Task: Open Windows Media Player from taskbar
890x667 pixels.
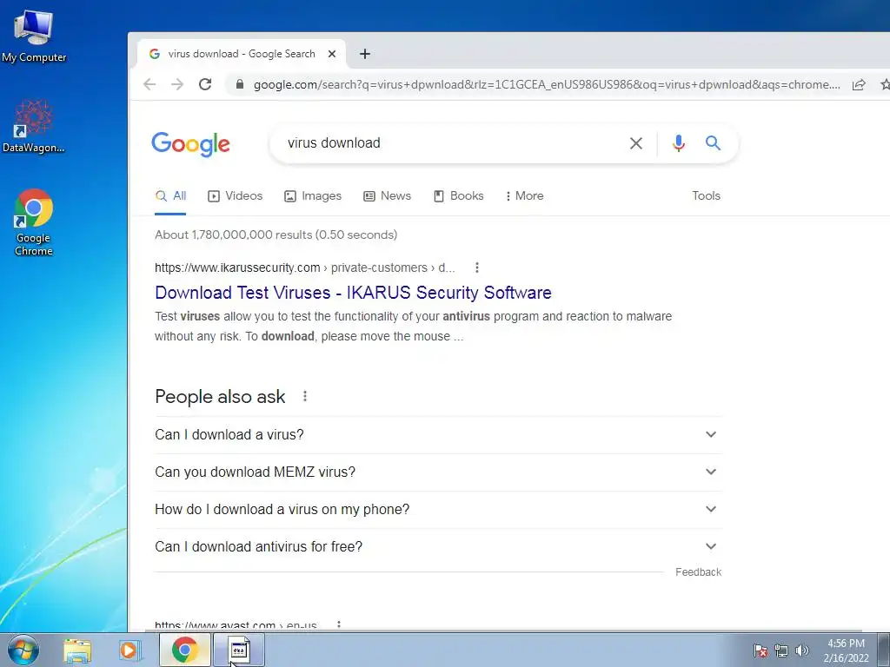Action: pyautogui.click(x=129, y=650)
